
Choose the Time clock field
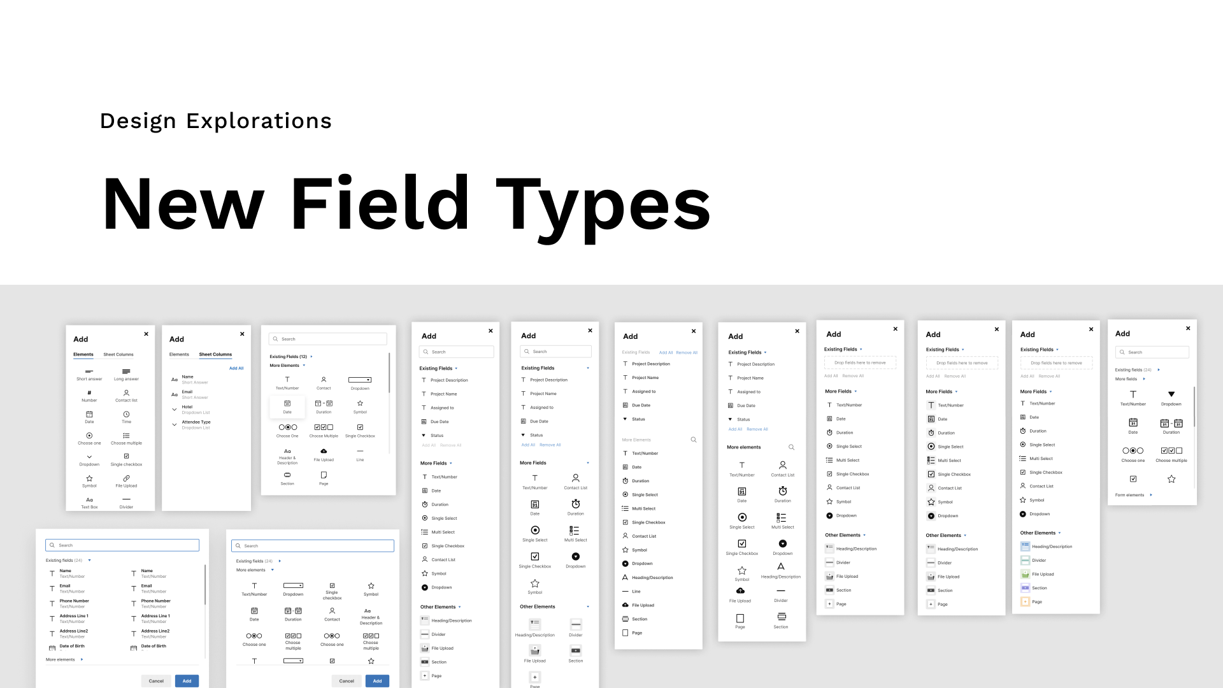[x=126, y=414]
